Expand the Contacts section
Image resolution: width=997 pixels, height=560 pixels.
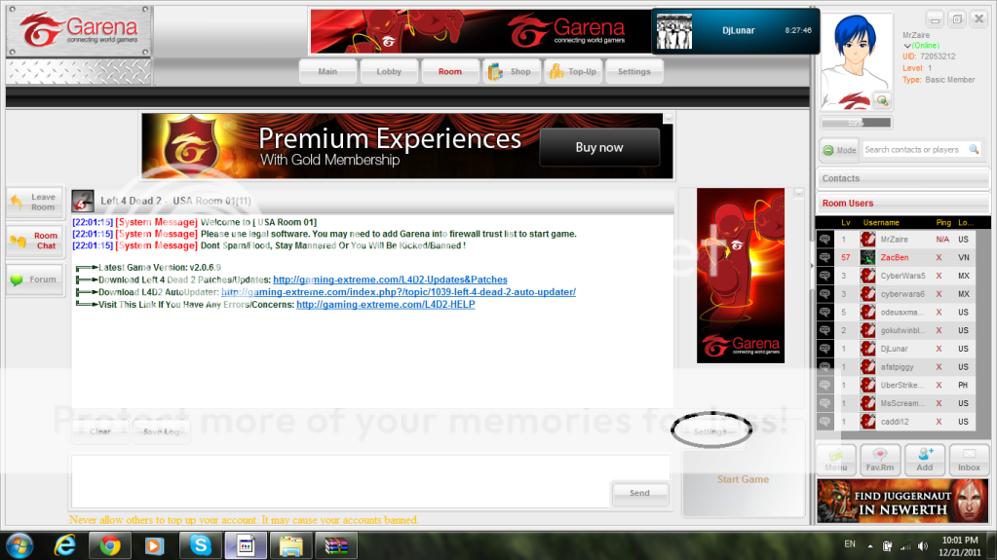(x=902, y=178)
